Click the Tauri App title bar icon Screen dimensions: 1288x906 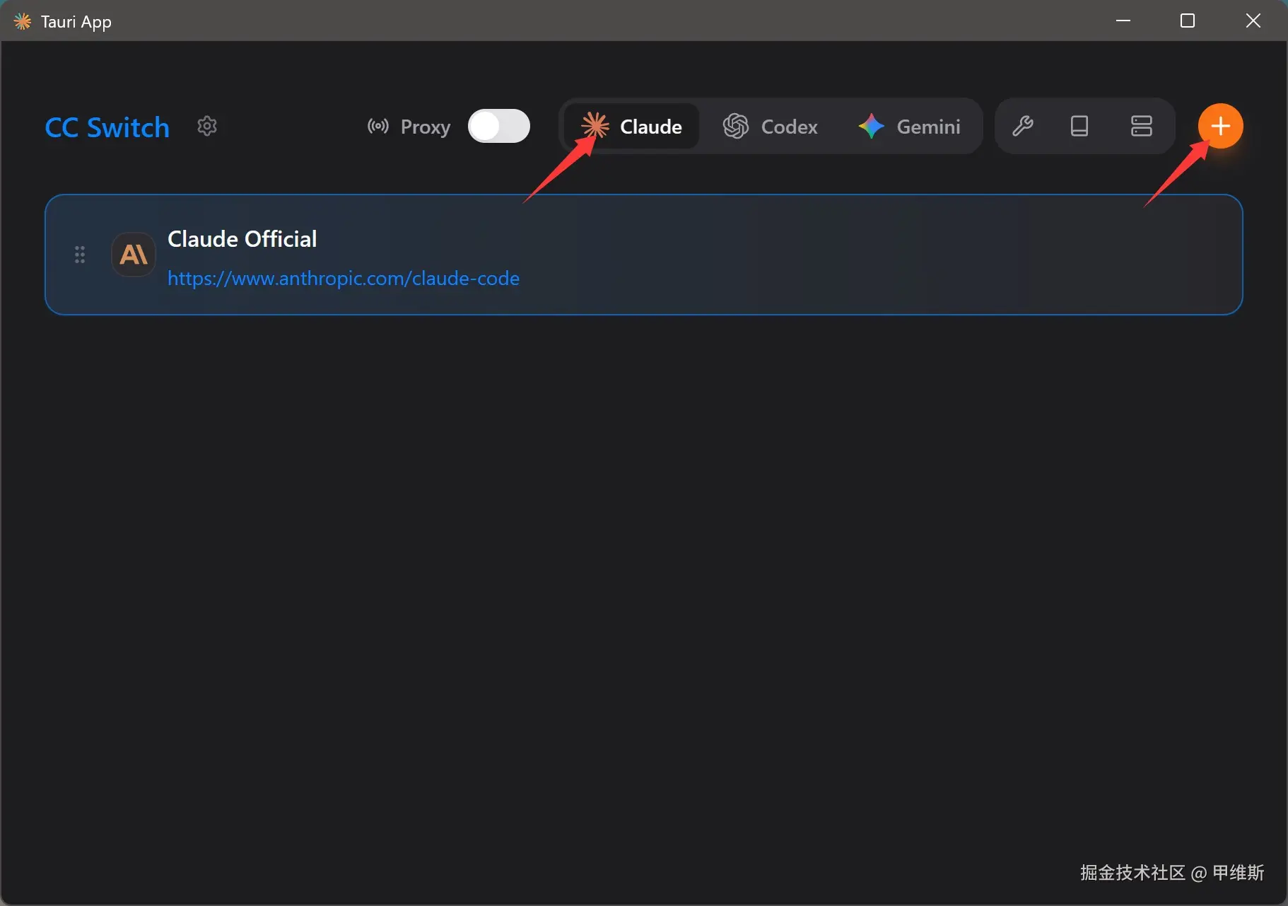pos(23,22)
